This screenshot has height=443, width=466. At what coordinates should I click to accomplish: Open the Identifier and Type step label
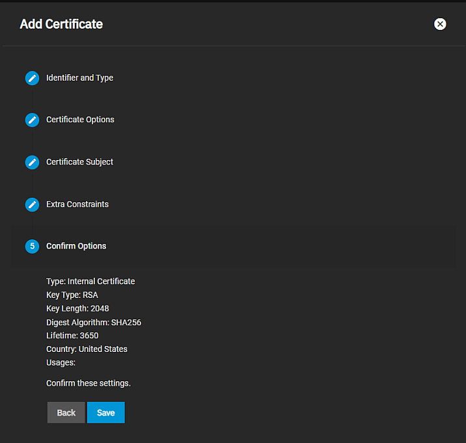point(79,78)
